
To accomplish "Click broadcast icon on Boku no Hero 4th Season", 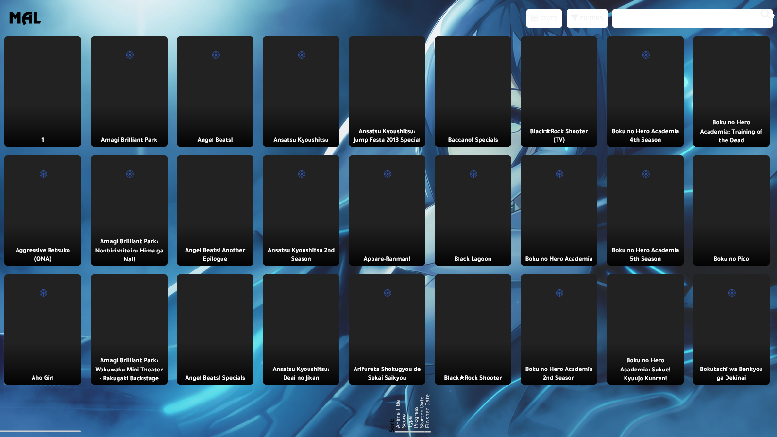I will (x=646, y=55).
